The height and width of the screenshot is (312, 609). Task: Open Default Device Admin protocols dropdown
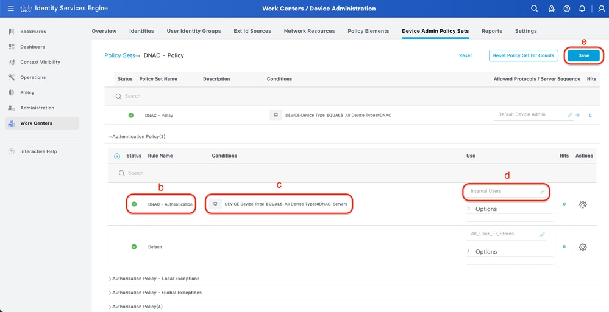pos(533,115)
